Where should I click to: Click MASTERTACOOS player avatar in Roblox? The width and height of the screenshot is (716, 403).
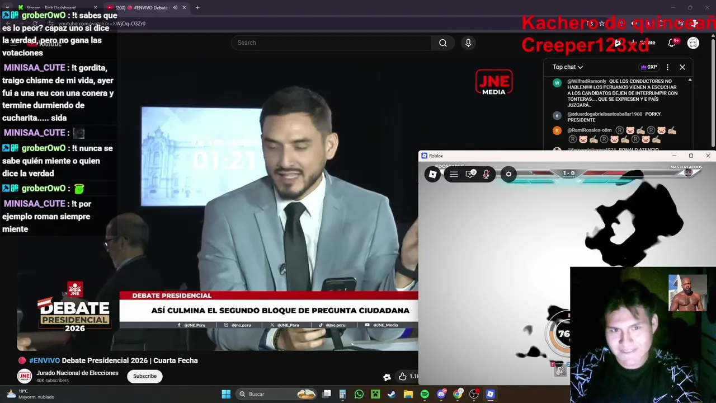pos(689,172)
